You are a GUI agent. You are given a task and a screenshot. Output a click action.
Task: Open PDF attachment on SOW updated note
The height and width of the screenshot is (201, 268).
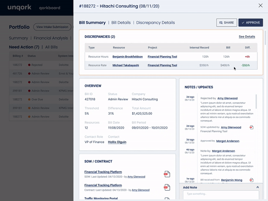click(251, 127)
